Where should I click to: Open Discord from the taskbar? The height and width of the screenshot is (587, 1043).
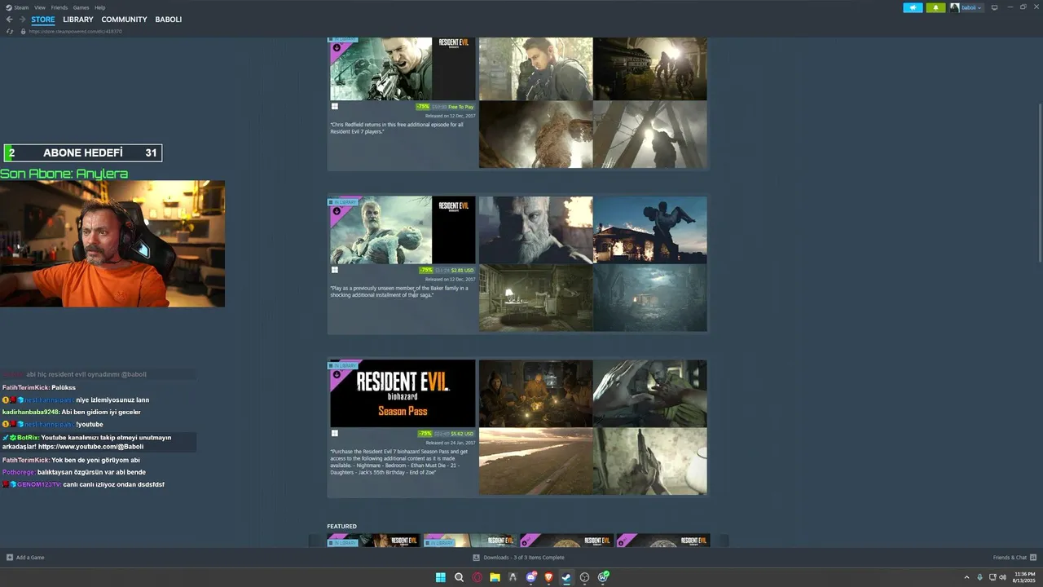coord(531,577)
